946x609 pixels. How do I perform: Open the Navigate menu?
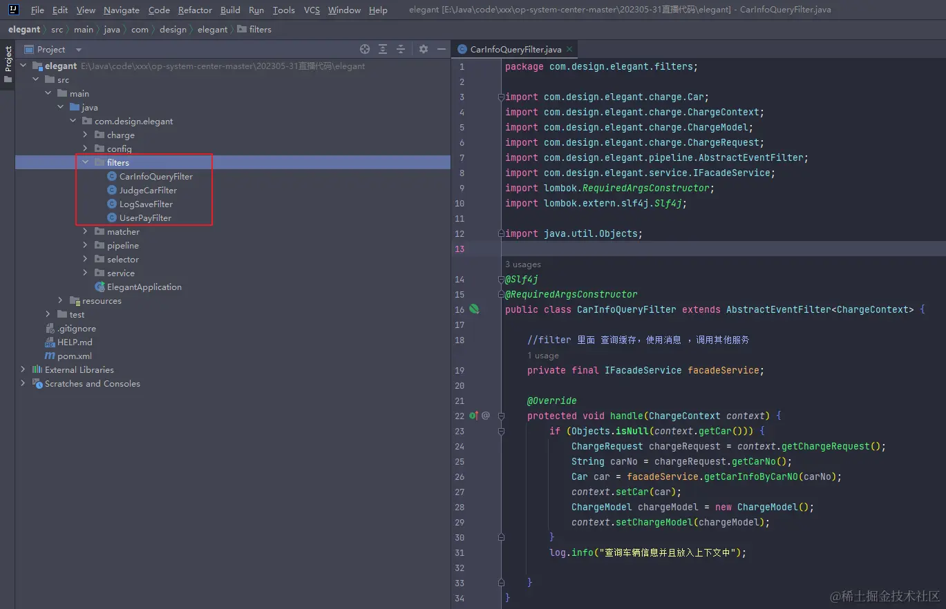click(122, 10)
